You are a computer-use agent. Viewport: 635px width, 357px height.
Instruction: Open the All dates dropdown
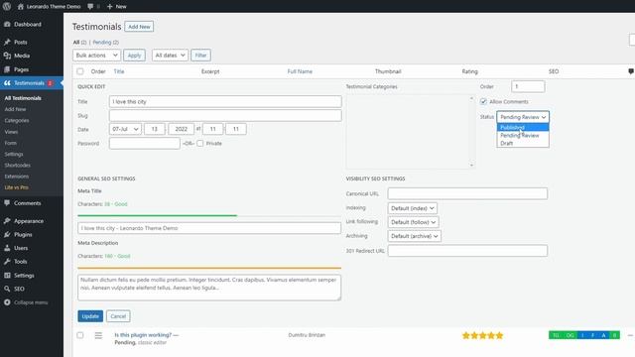170,56
